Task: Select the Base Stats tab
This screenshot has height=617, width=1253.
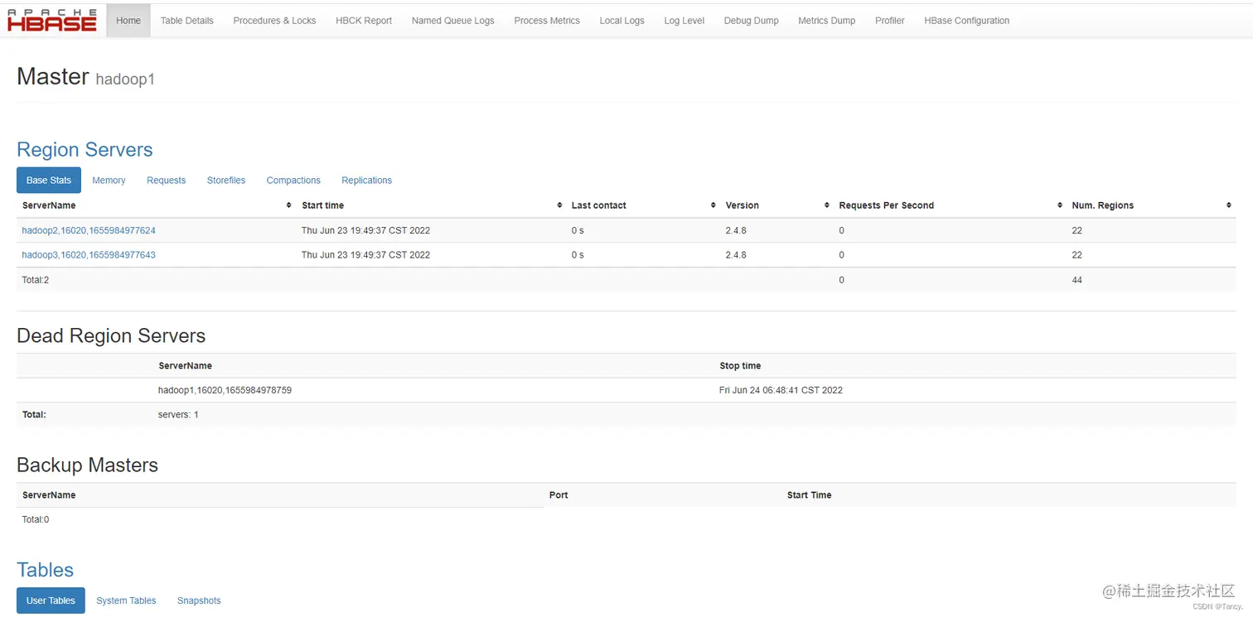Action: pos(49,180)
